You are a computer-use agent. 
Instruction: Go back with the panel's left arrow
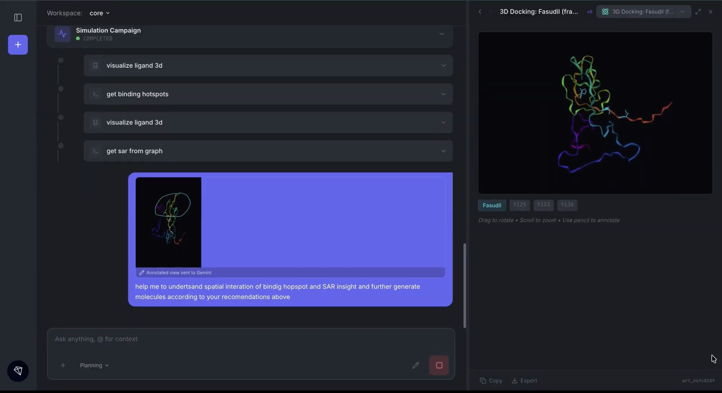[x=480, y=12]
